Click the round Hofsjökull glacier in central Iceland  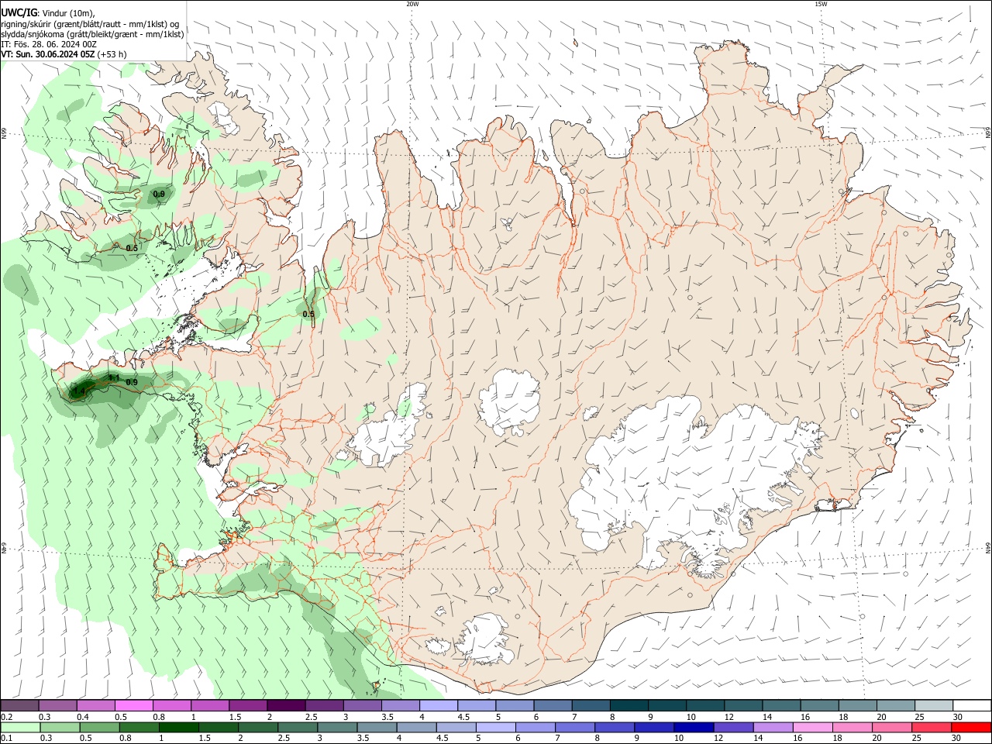509,401
